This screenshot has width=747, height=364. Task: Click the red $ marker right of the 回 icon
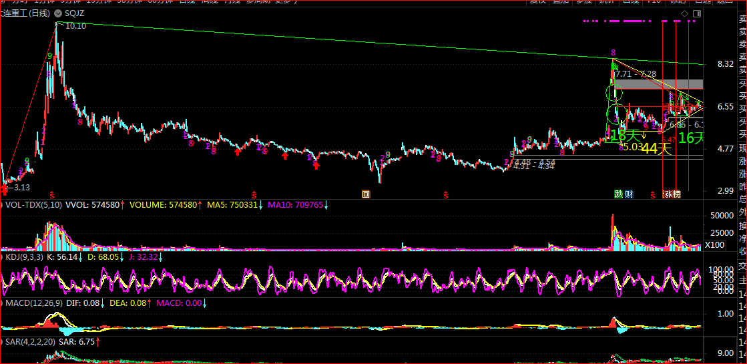coord(446,194)
